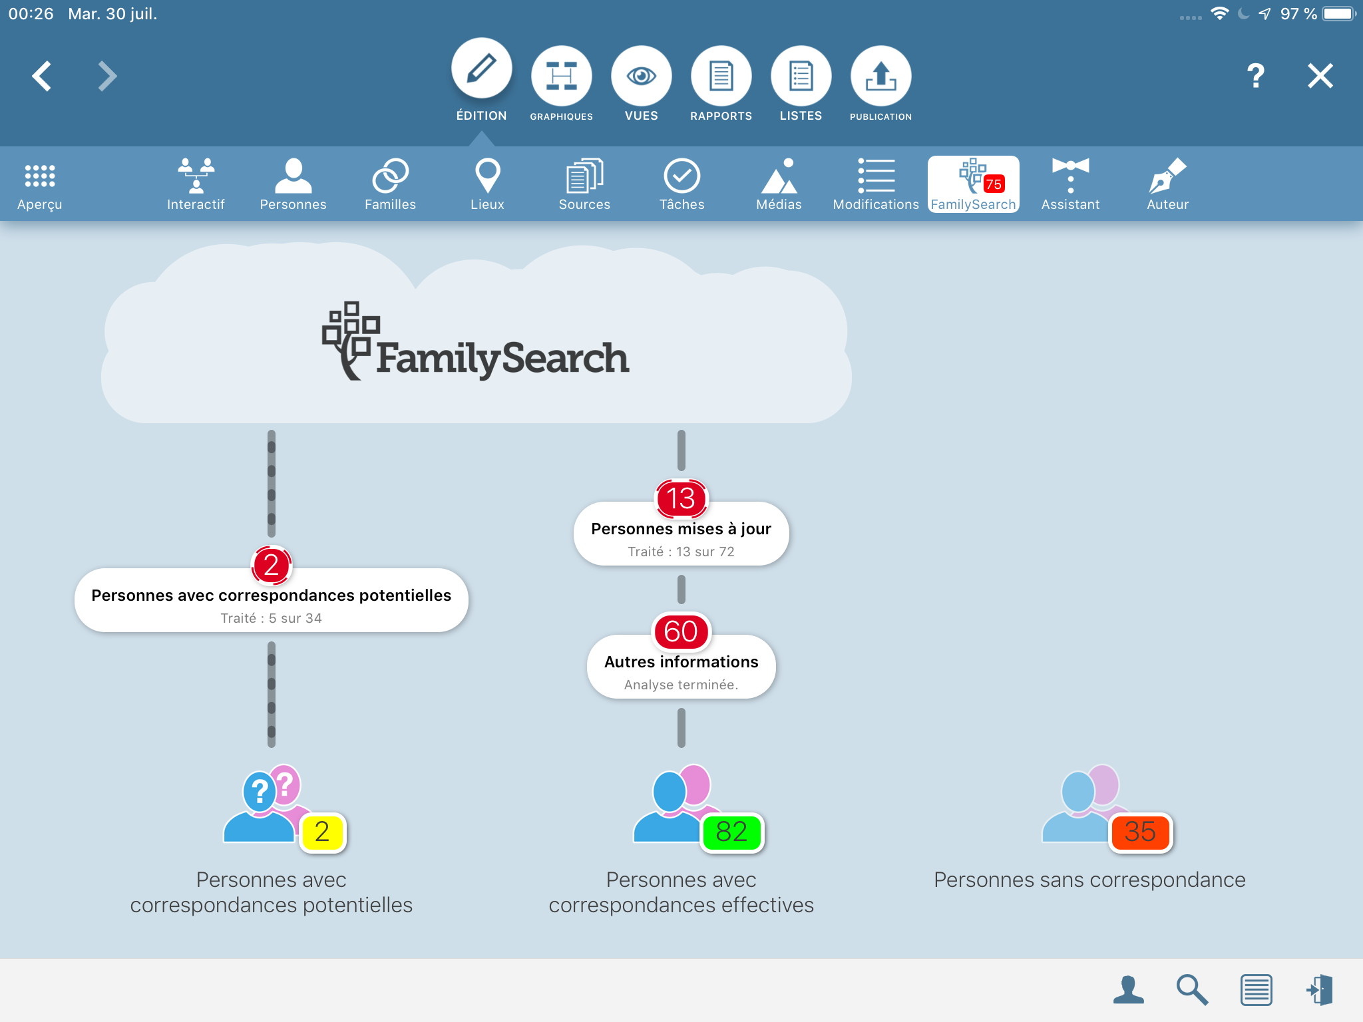Click 'Traité : 13 sur 72' text

[x=681, y=552]
